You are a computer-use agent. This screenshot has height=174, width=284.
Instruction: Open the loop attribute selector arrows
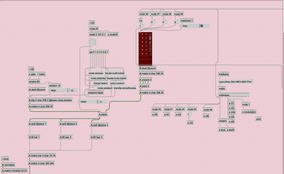tap(181, 26)
